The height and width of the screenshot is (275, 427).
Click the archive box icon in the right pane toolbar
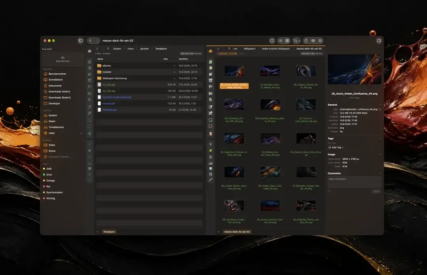tap(210, 80)
